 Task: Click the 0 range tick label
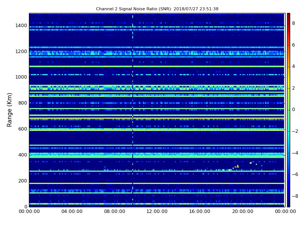(26, 206)
